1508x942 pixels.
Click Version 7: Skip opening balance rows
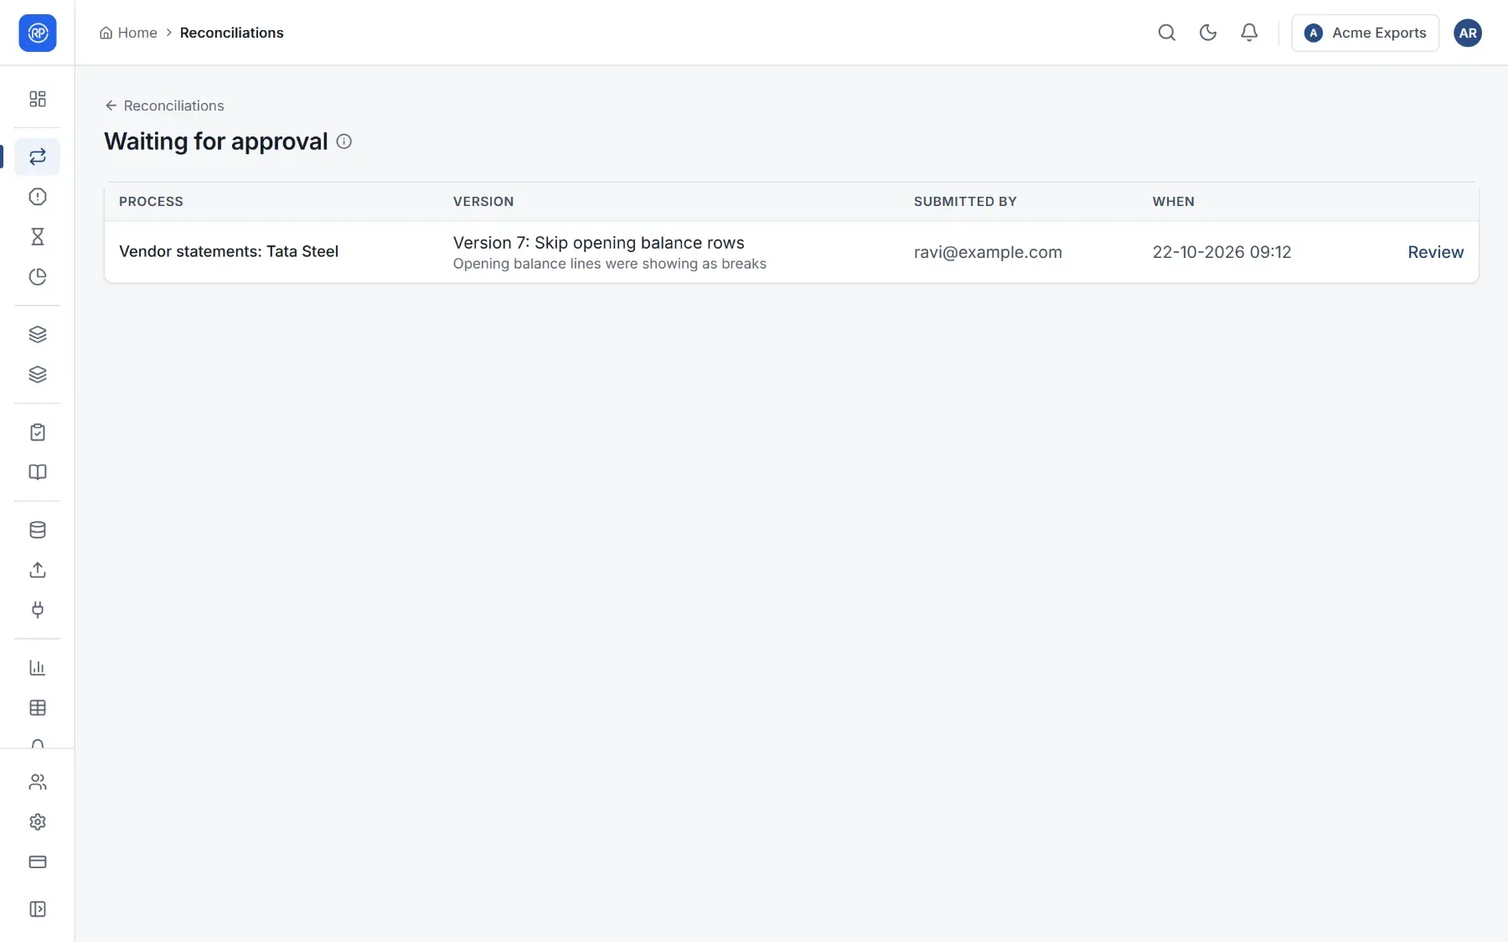[598, 243]
